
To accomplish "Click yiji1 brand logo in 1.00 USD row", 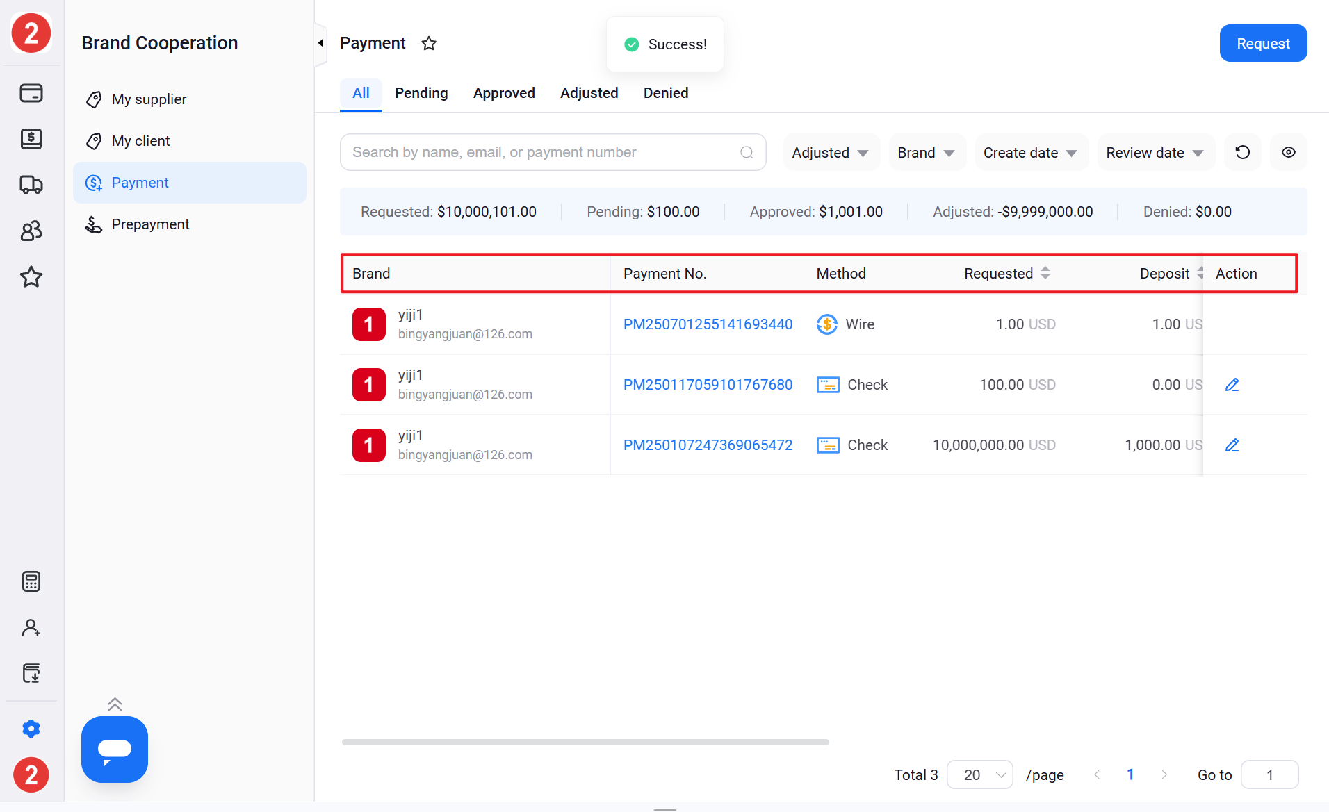I will 369,324.
